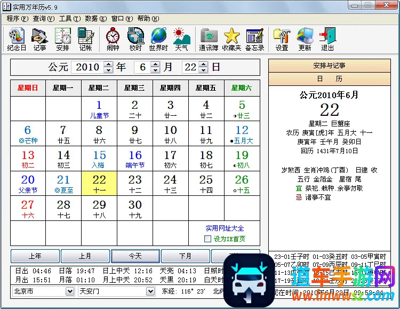The height and width of the screenshot is (309, 400).
Task: Enable the 设为IE首页 checkbox
Action: [208, 239]
